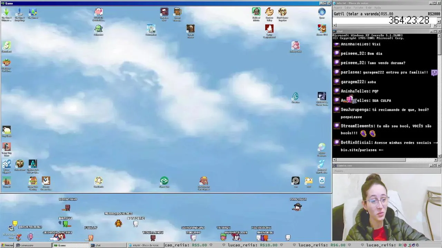Open the Travellers Rest icon

[164, 14]
